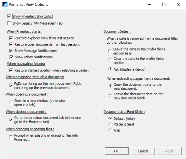Select Leave the date in profile fields as is
Screen dimensions: 186x159
click(x=109, y=51)
